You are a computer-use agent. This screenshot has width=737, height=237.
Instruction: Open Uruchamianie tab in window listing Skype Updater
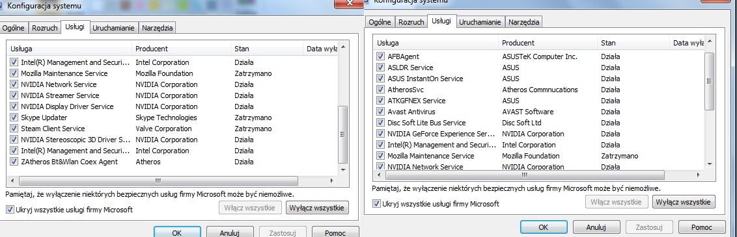pos(114,28)
